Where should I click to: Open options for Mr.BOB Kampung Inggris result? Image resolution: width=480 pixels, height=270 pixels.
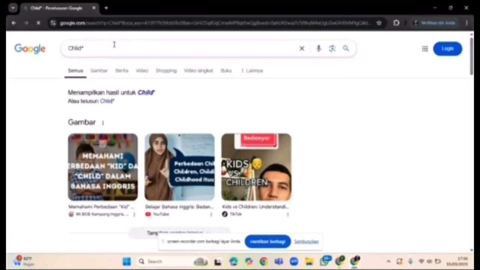pos(134,214)
